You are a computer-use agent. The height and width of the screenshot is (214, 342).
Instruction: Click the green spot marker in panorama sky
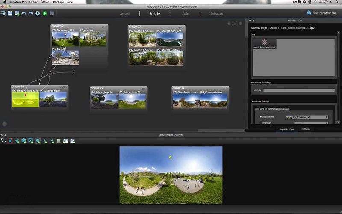pos(170,157)
